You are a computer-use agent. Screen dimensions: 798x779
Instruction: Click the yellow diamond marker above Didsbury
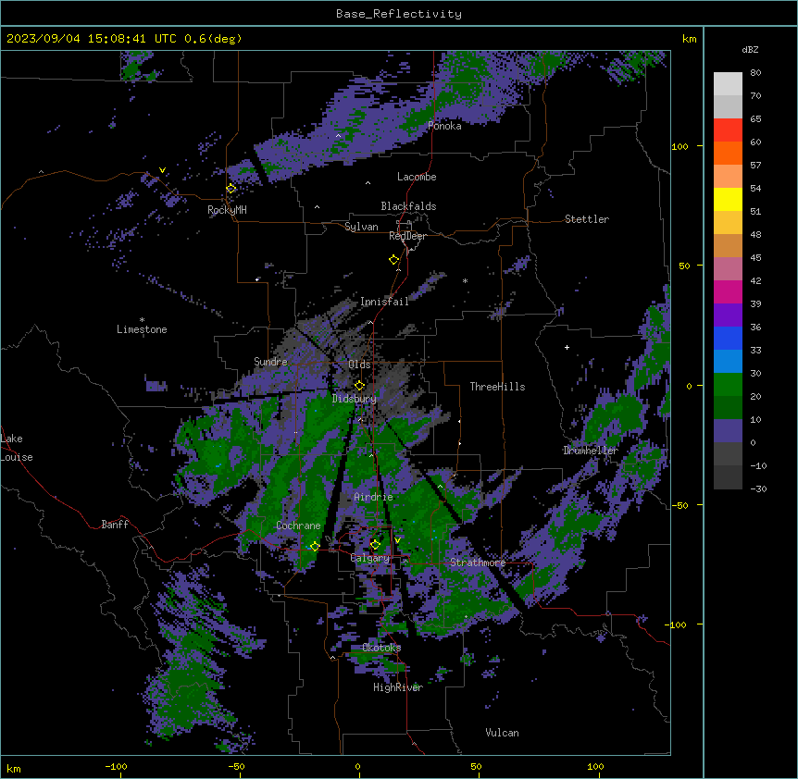tap(360, 385)
